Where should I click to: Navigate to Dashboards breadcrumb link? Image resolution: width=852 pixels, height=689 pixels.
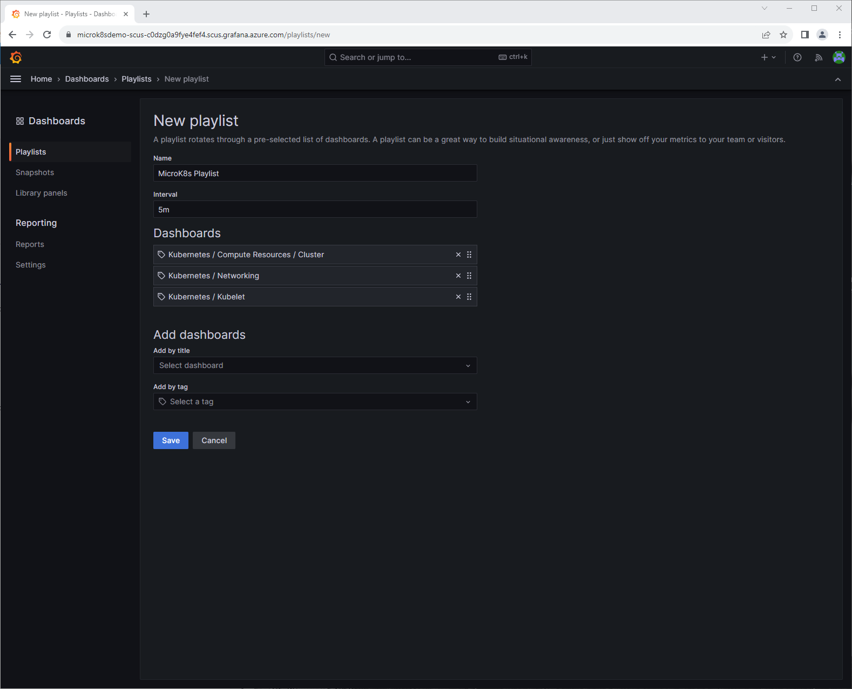[x=87, y=79]
